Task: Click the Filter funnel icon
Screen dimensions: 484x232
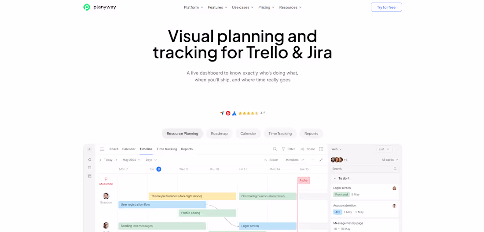Action: point(283,149)
